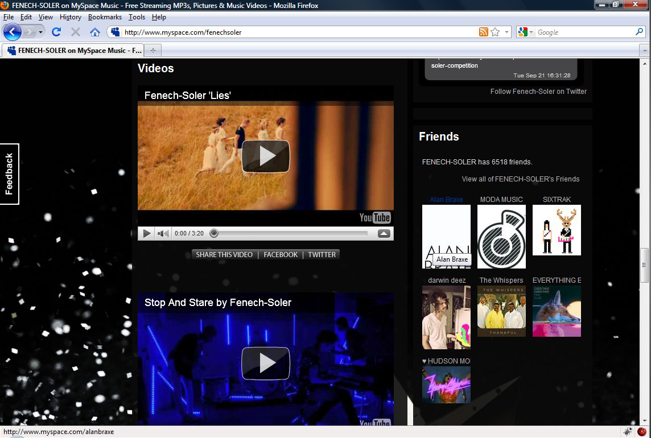
Task: Go to the Home page icon
Action: coord(94,32)
